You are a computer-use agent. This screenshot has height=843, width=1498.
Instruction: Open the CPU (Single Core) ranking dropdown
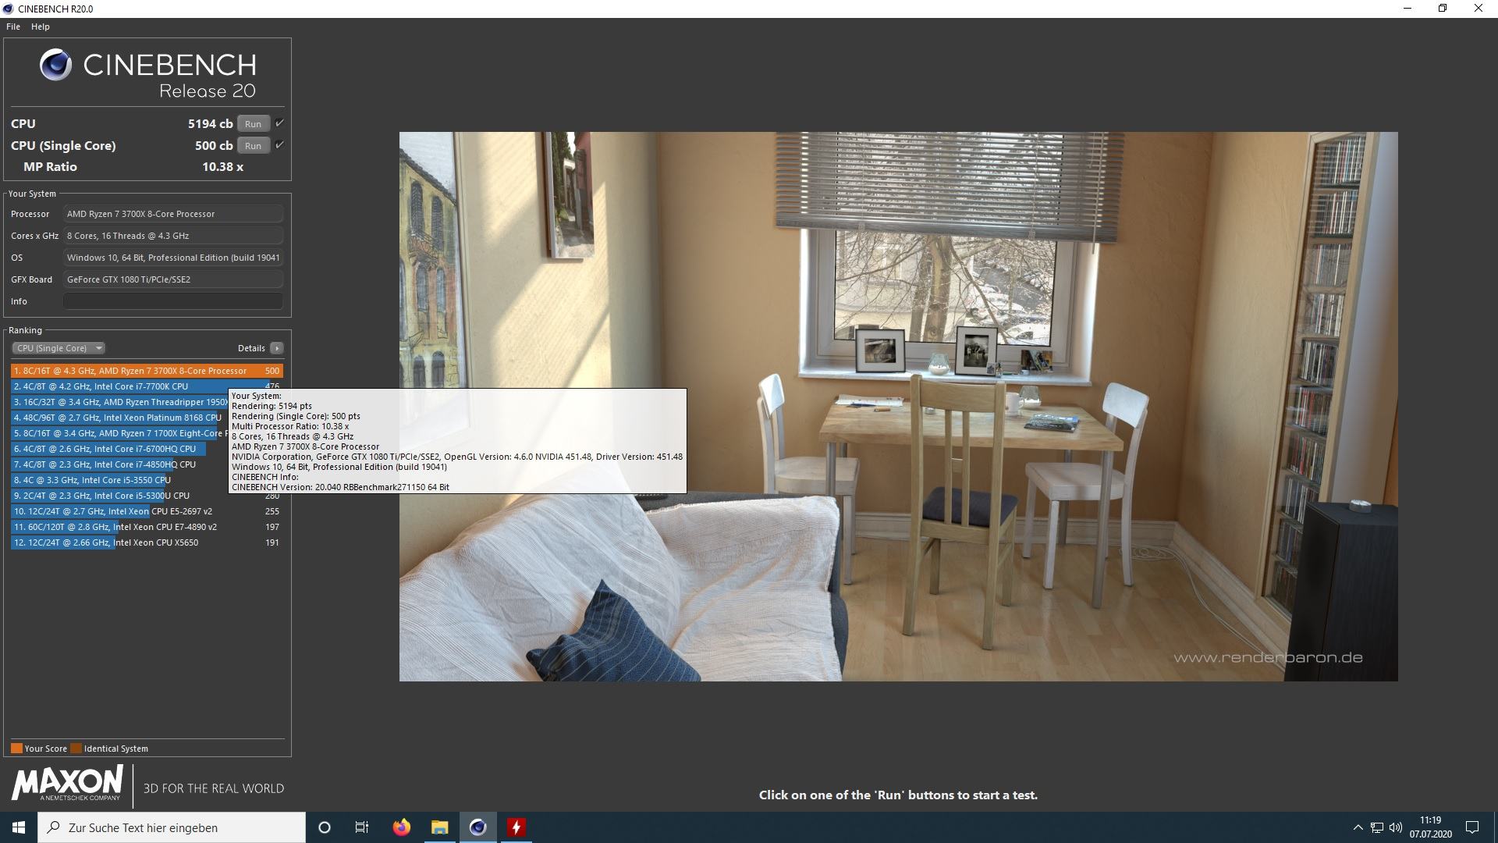59,348
